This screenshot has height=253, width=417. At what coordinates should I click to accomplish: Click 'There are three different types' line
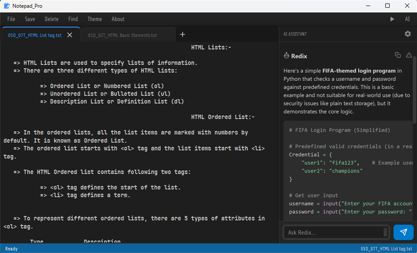(x=95, y=71)
